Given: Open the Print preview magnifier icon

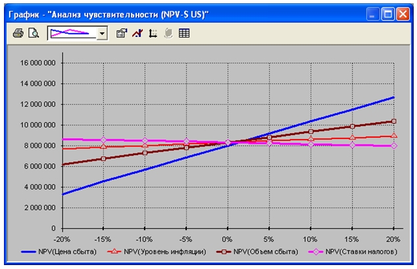Looking at the screenshot, I should coord(34,33).
